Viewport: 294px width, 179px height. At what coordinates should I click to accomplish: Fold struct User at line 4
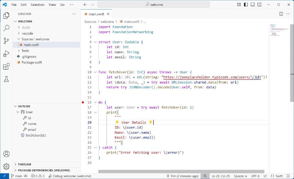[x=95, y=42]
